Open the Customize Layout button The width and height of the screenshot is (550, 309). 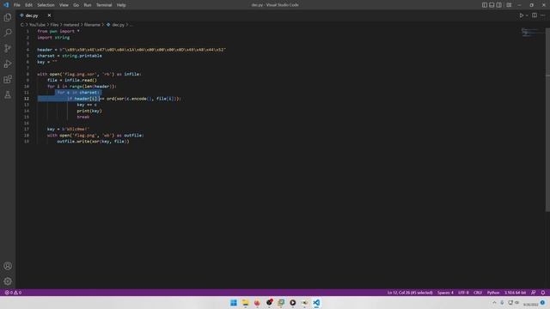[509, 5]
